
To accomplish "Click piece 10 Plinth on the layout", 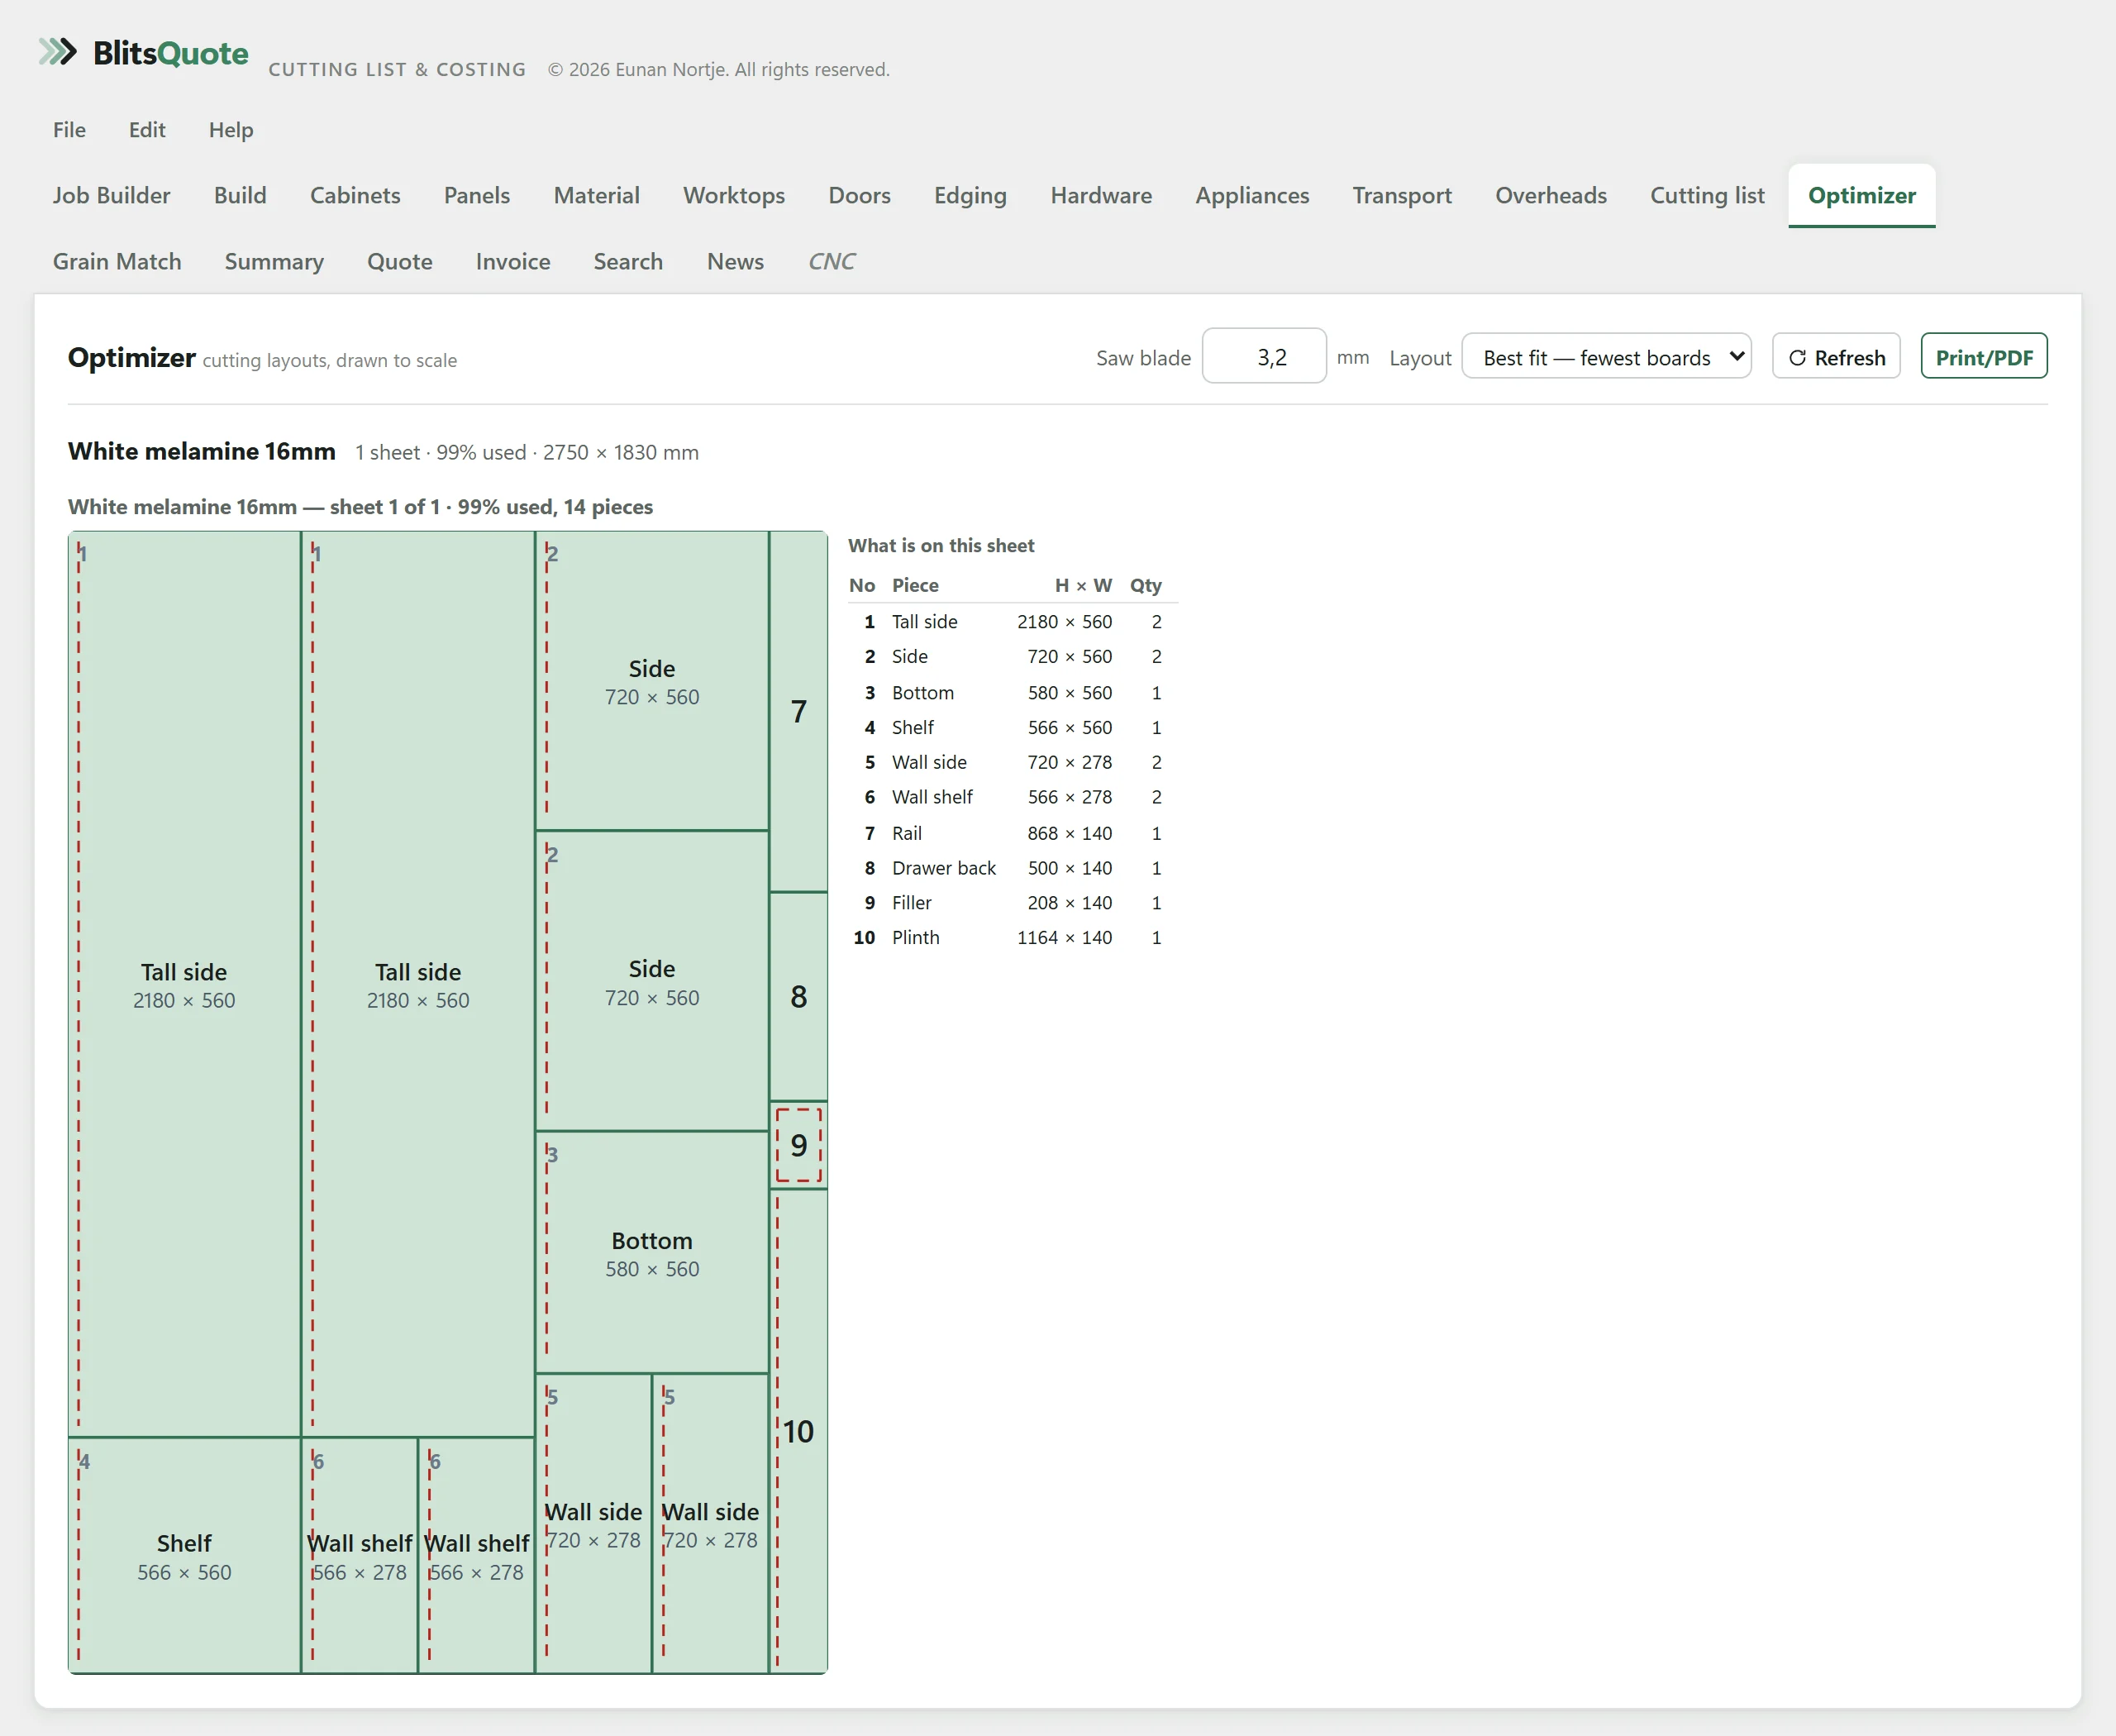I will pyautogui.click(x=798, y=1431).
